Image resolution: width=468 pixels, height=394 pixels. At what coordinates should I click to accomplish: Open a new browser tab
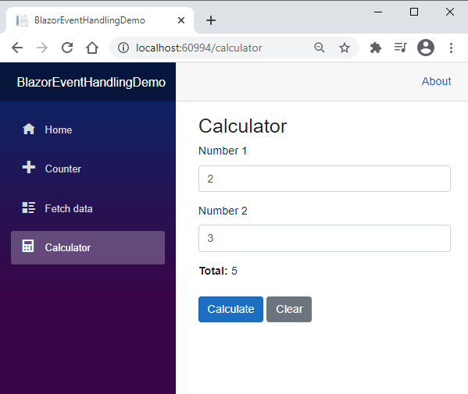[211, 20]
